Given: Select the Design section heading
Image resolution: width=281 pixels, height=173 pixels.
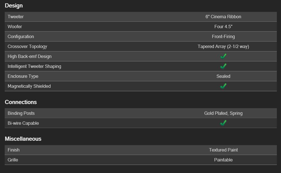Looking at the screenshot, I should [x=14, y=6].
